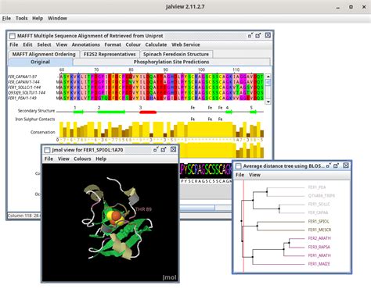Screen dimensions: 371x296
Task: Open the tree window View menu
Action: coord(254,175)
